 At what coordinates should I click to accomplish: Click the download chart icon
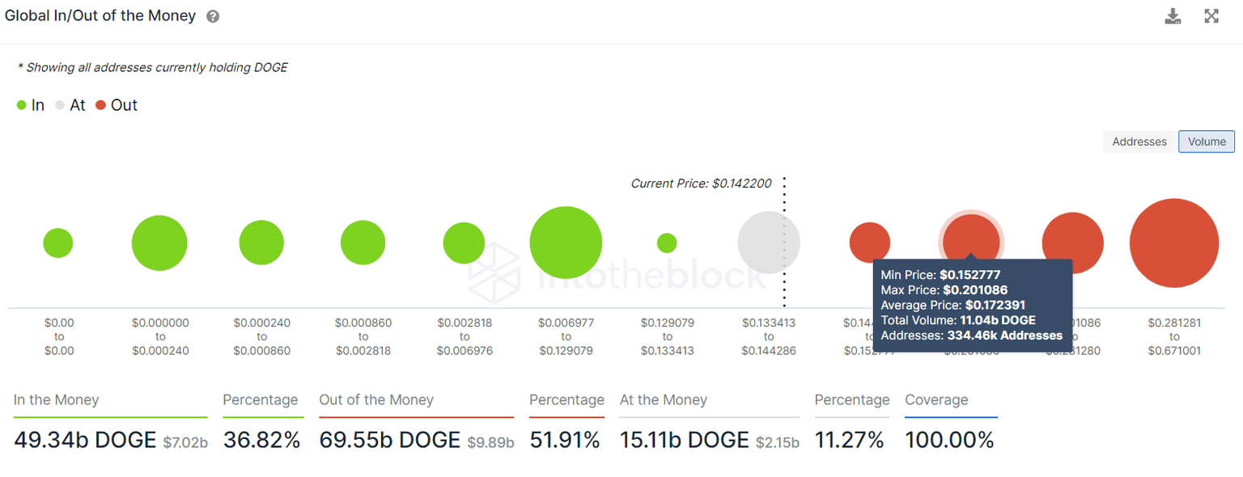1173,16
